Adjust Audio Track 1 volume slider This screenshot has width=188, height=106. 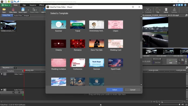7,92
